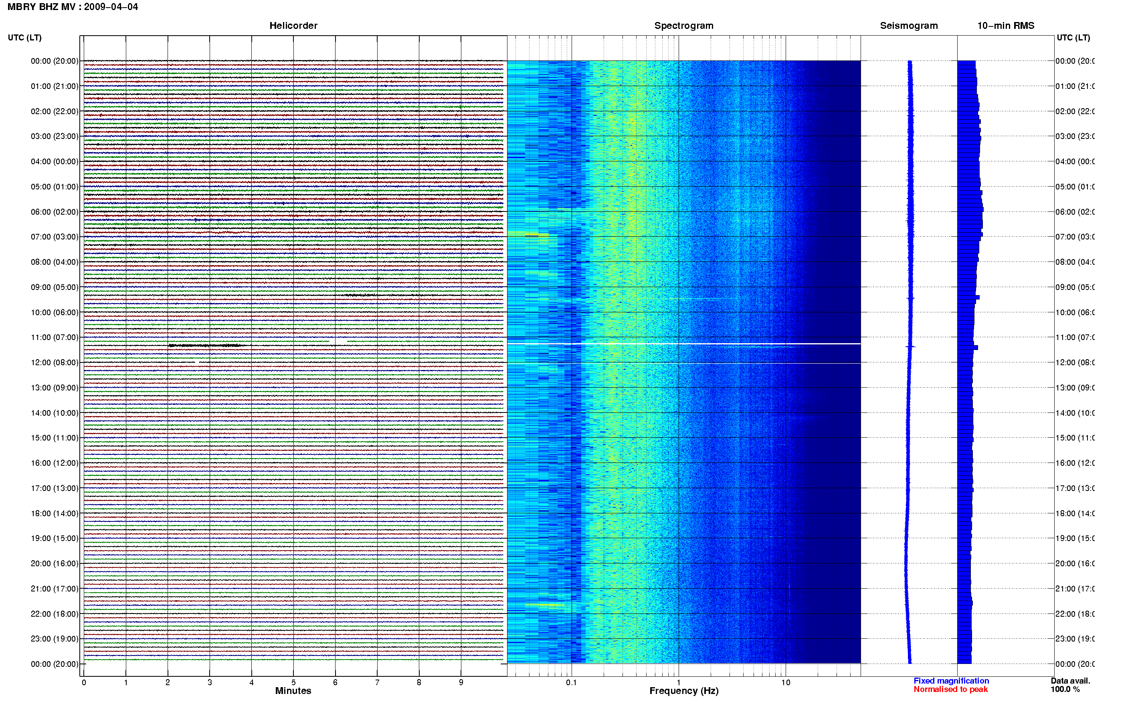This screenshot has width=1140, height=712.
Task: Click the 'Data avail.' label
Action: click(x=1070, y=681)
